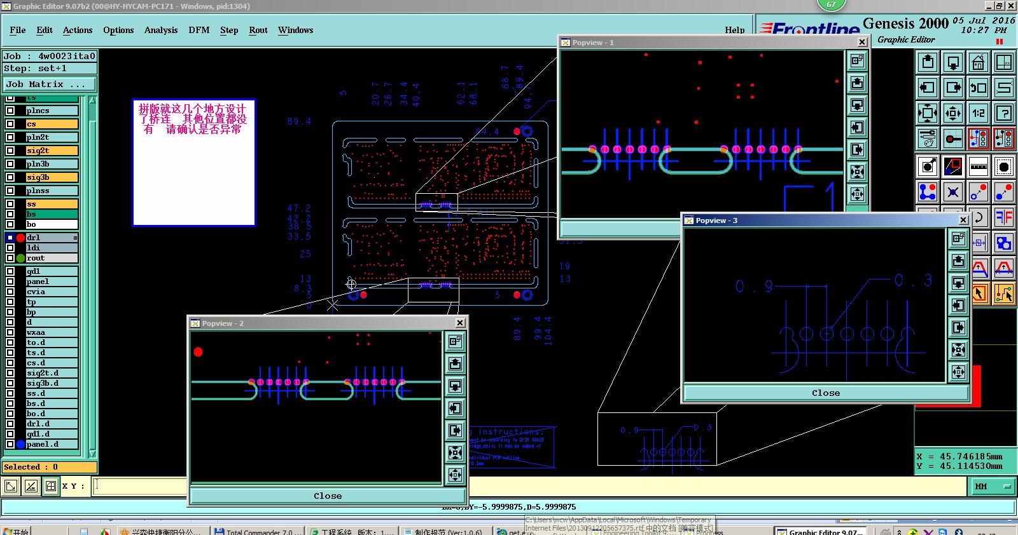Screen dimensions: 1018x535
Task: Click zoom in icon in Popview - 3
Action: coord(958,350)
